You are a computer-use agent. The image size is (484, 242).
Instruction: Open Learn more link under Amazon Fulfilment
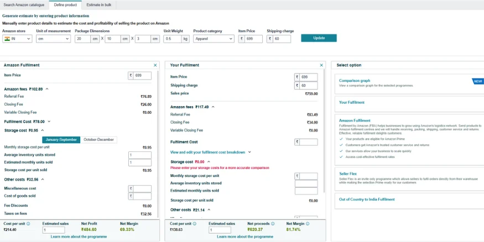(x=79, y=237)
